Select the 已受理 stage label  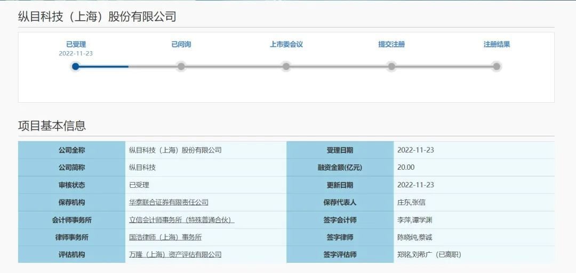(x=76, y=44)
